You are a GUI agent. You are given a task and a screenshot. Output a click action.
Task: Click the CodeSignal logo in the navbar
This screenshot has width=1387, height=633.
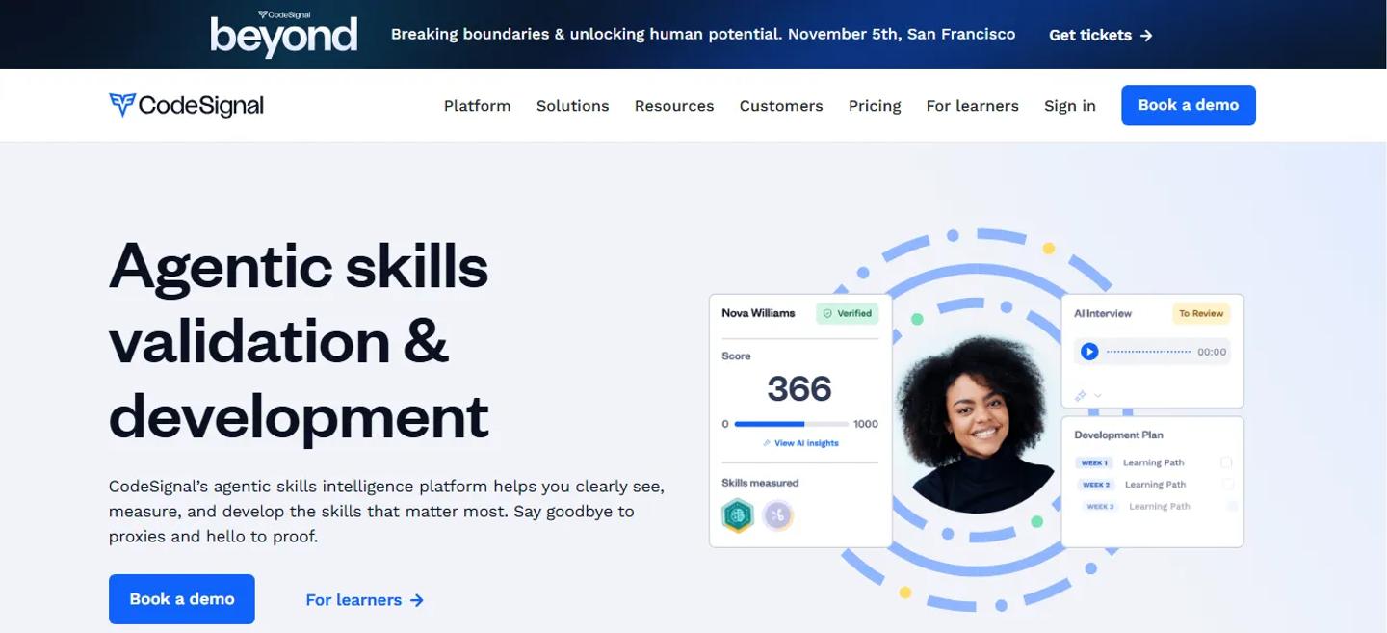click(186, 105)
